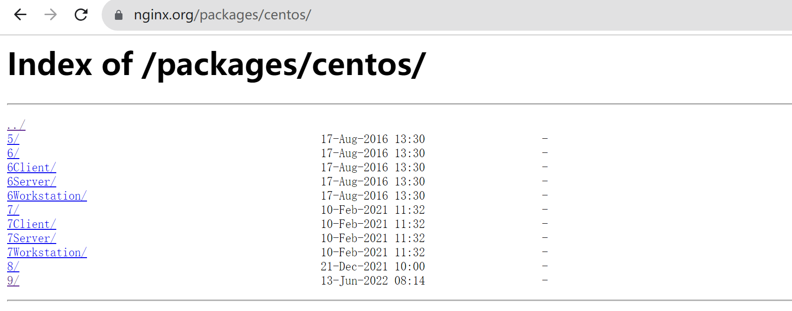
Task: Open the 6Client/ directory
Action: click(x=31, y=167)
